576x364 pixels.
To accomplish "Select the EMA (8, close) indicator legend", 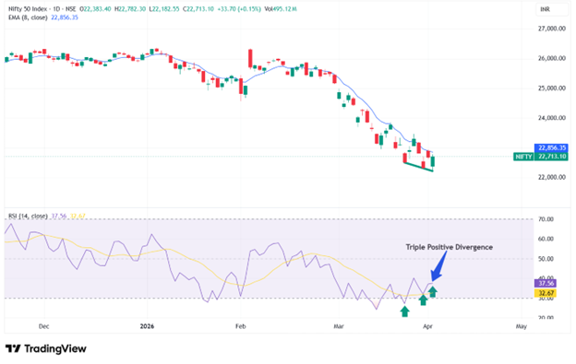I will 28,18.
